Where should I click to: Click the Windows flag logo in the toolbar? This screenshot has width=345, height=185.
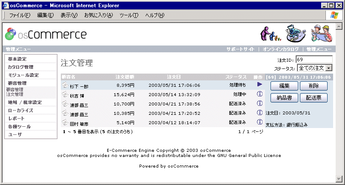(334, 15)
